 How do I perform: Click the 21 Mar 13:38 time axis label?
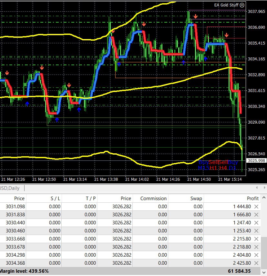[106, 179]
